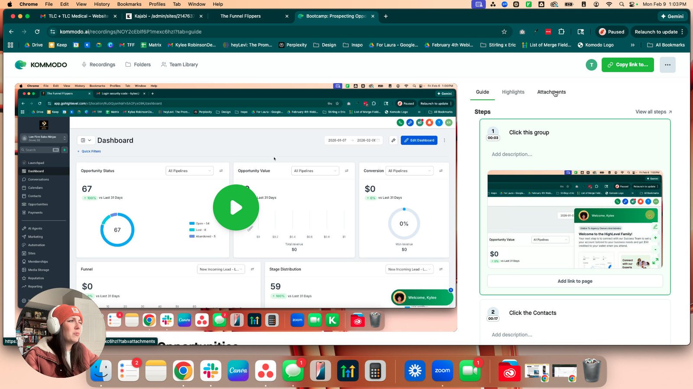Open the step 1 screenshot thumbnail

tap(575, 220)
